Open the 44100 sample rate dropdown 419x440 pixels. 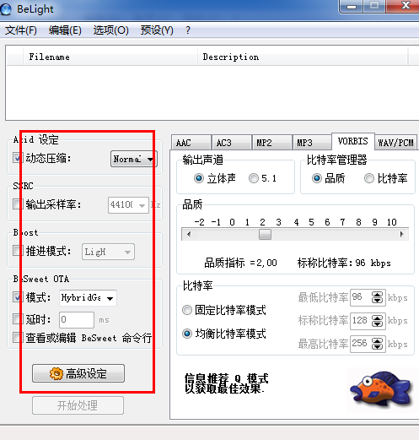tap(128, 205)
